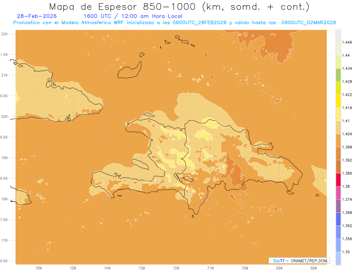Pick the legend swatch between 1.422 and 1.428
The image size is (352, 272).
pos(338,88)
